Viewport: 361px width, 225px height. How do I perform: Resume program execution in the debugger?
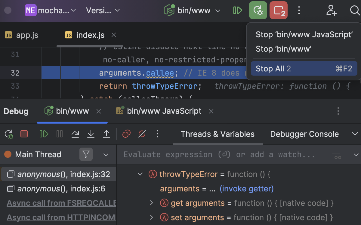tap(44, 134)
